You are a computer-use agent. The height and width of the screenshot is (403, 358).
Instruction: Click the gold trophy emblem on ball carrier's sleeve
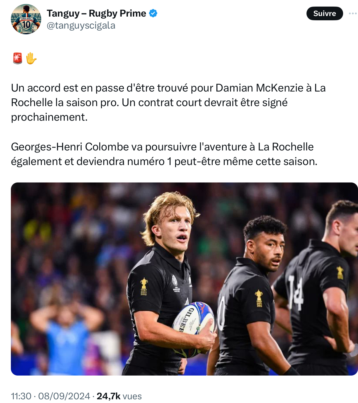pos(144,286)
